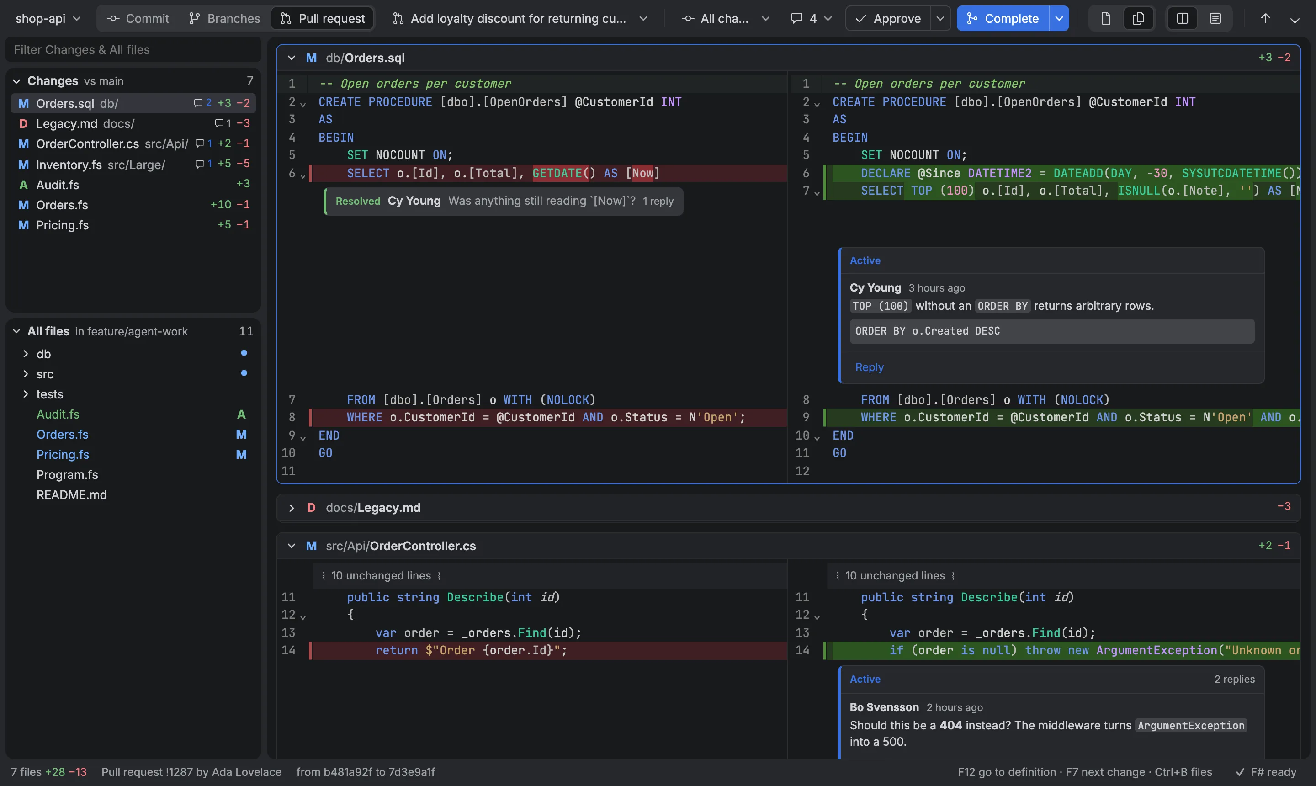Screen dimensions: 1316x786
Task: Expand the src folder
Action: point(26,373)
